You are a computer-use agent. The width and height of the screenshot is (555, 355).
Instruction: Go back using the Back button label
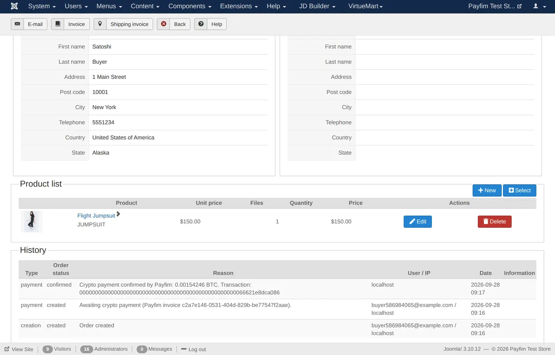(180, 24)
